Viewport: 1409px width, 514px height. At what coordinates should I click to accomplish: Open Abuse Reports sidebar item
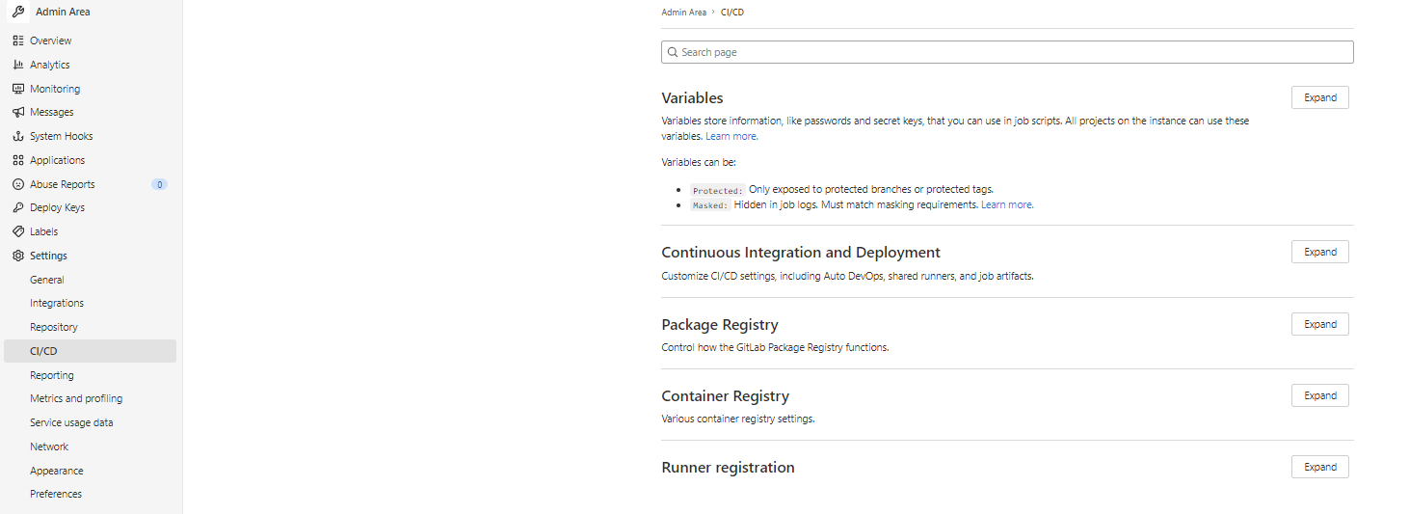(90, 184)
